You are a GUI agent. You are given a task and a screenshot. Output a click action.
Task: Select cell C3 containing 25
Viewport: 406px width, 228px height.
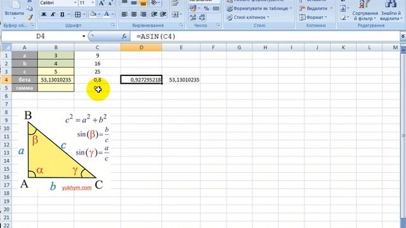97,72
